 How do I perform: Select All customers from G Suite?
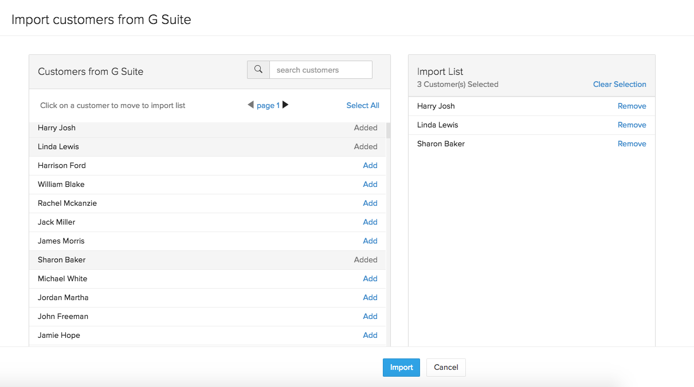pos(362,105)
